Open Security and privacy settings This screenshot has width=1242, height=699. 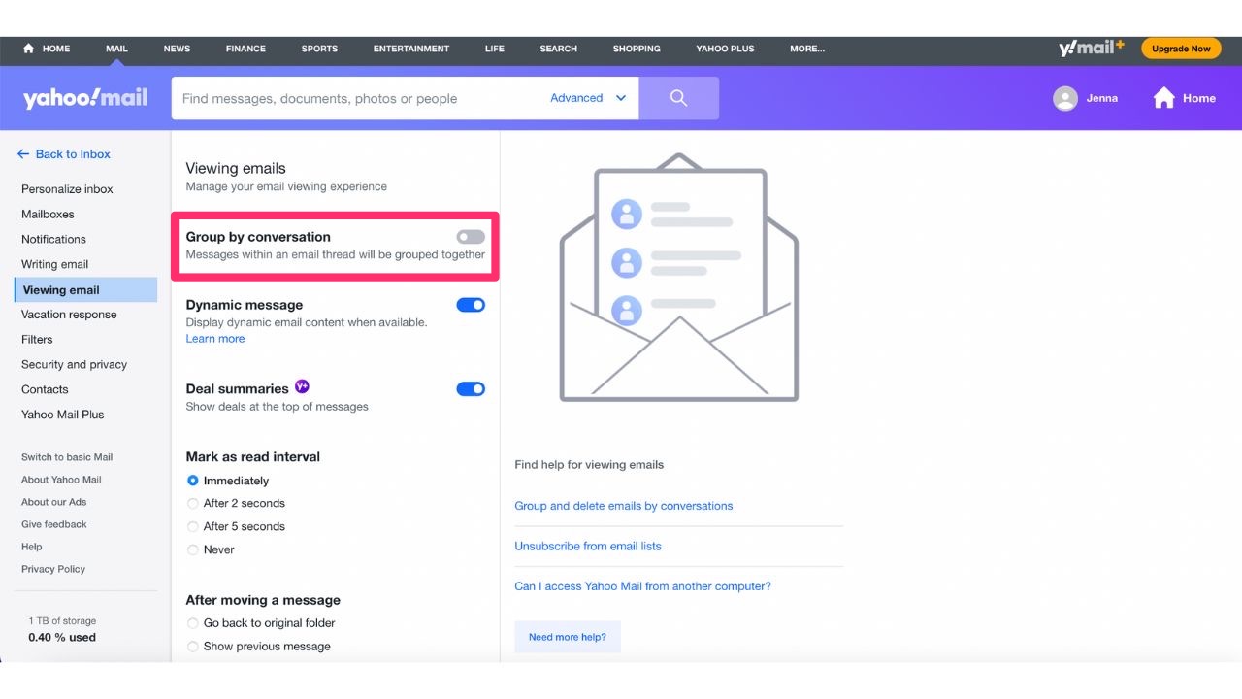[74, 365]
